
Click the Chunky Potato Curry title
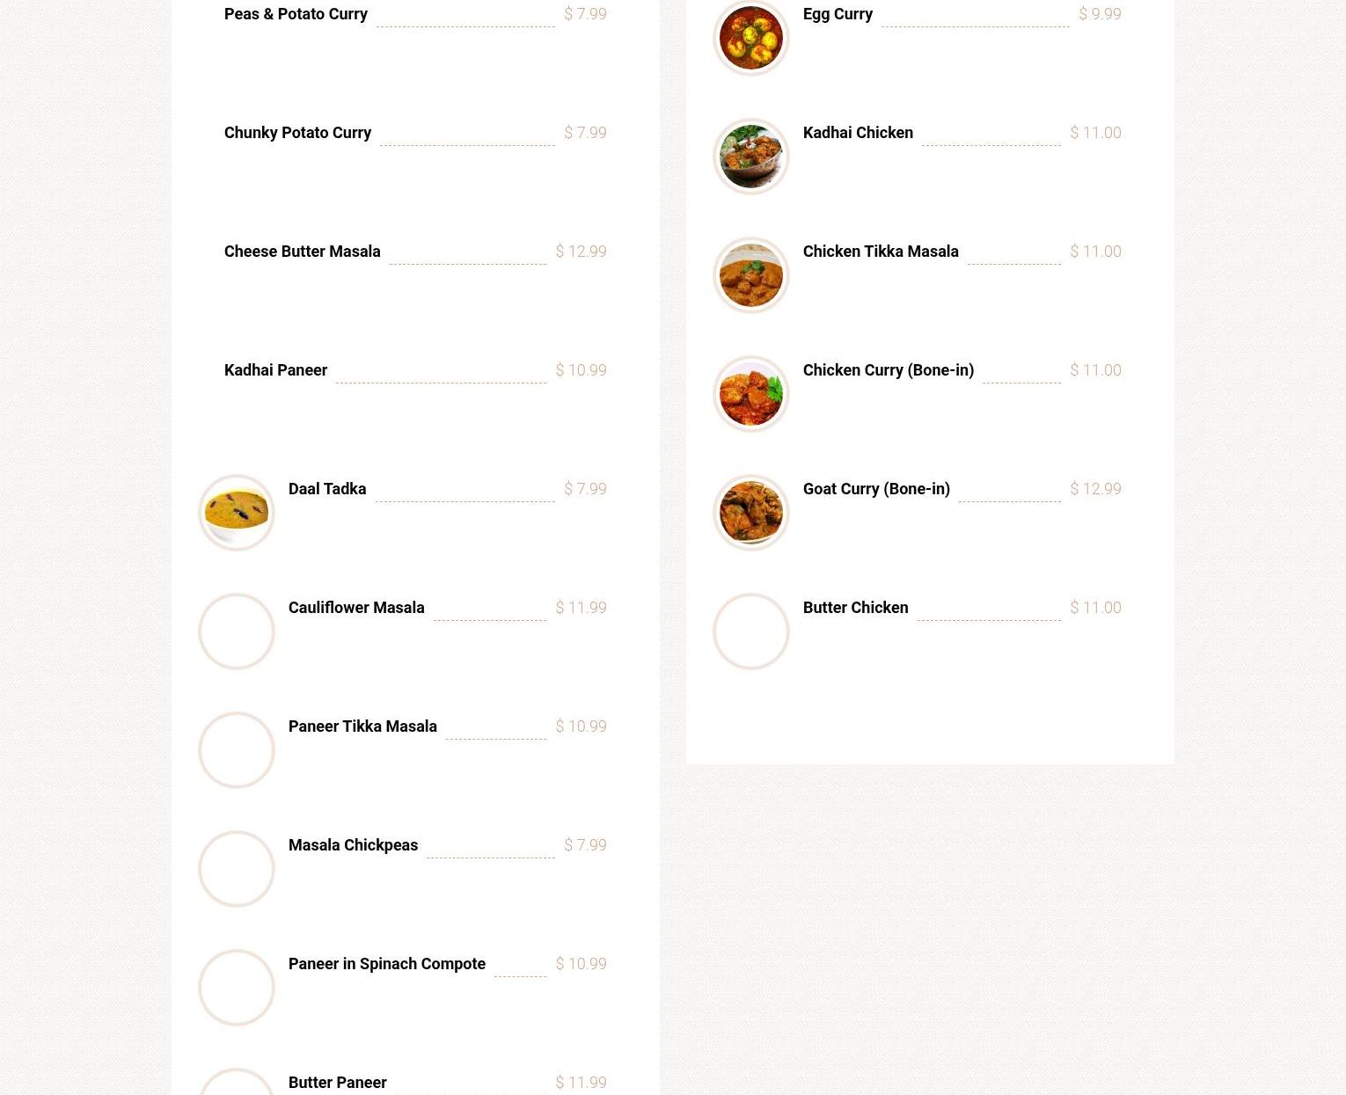(x=297, y=133)
